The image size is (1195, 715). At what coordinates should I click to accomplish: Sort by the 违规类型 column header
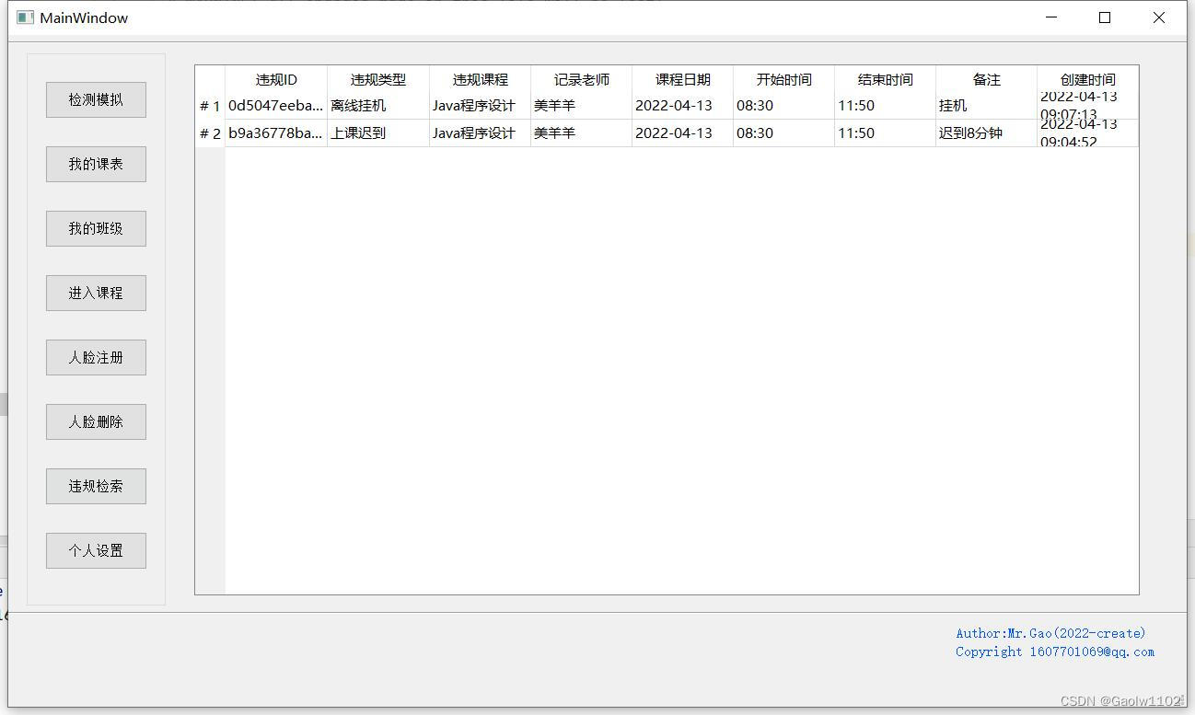tap(378, 79)
